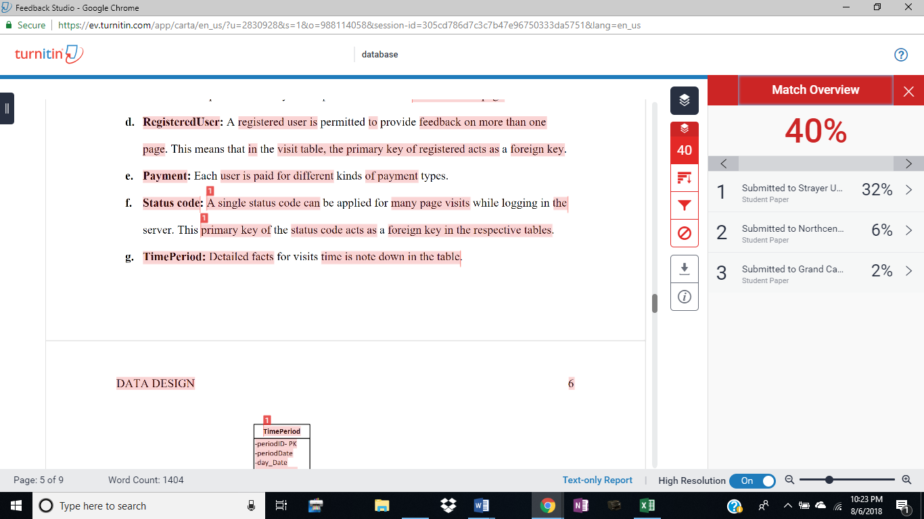This screenshot has height=519, width=924.
Task: Open the submission info icon
Action: tap(685, 297)
